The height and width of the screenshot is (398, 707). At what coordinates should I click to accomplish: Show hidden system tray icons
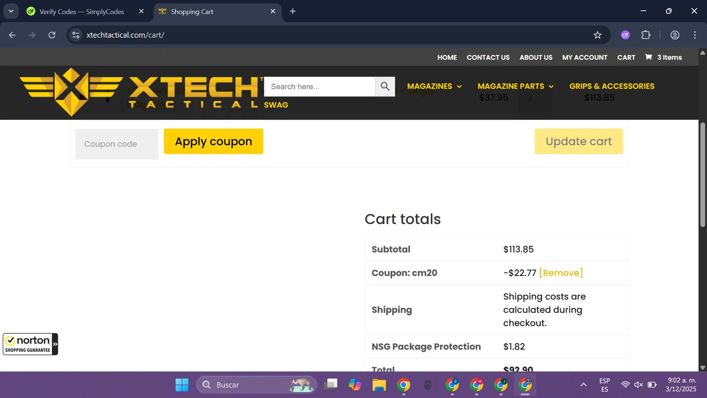pos(584,385)
